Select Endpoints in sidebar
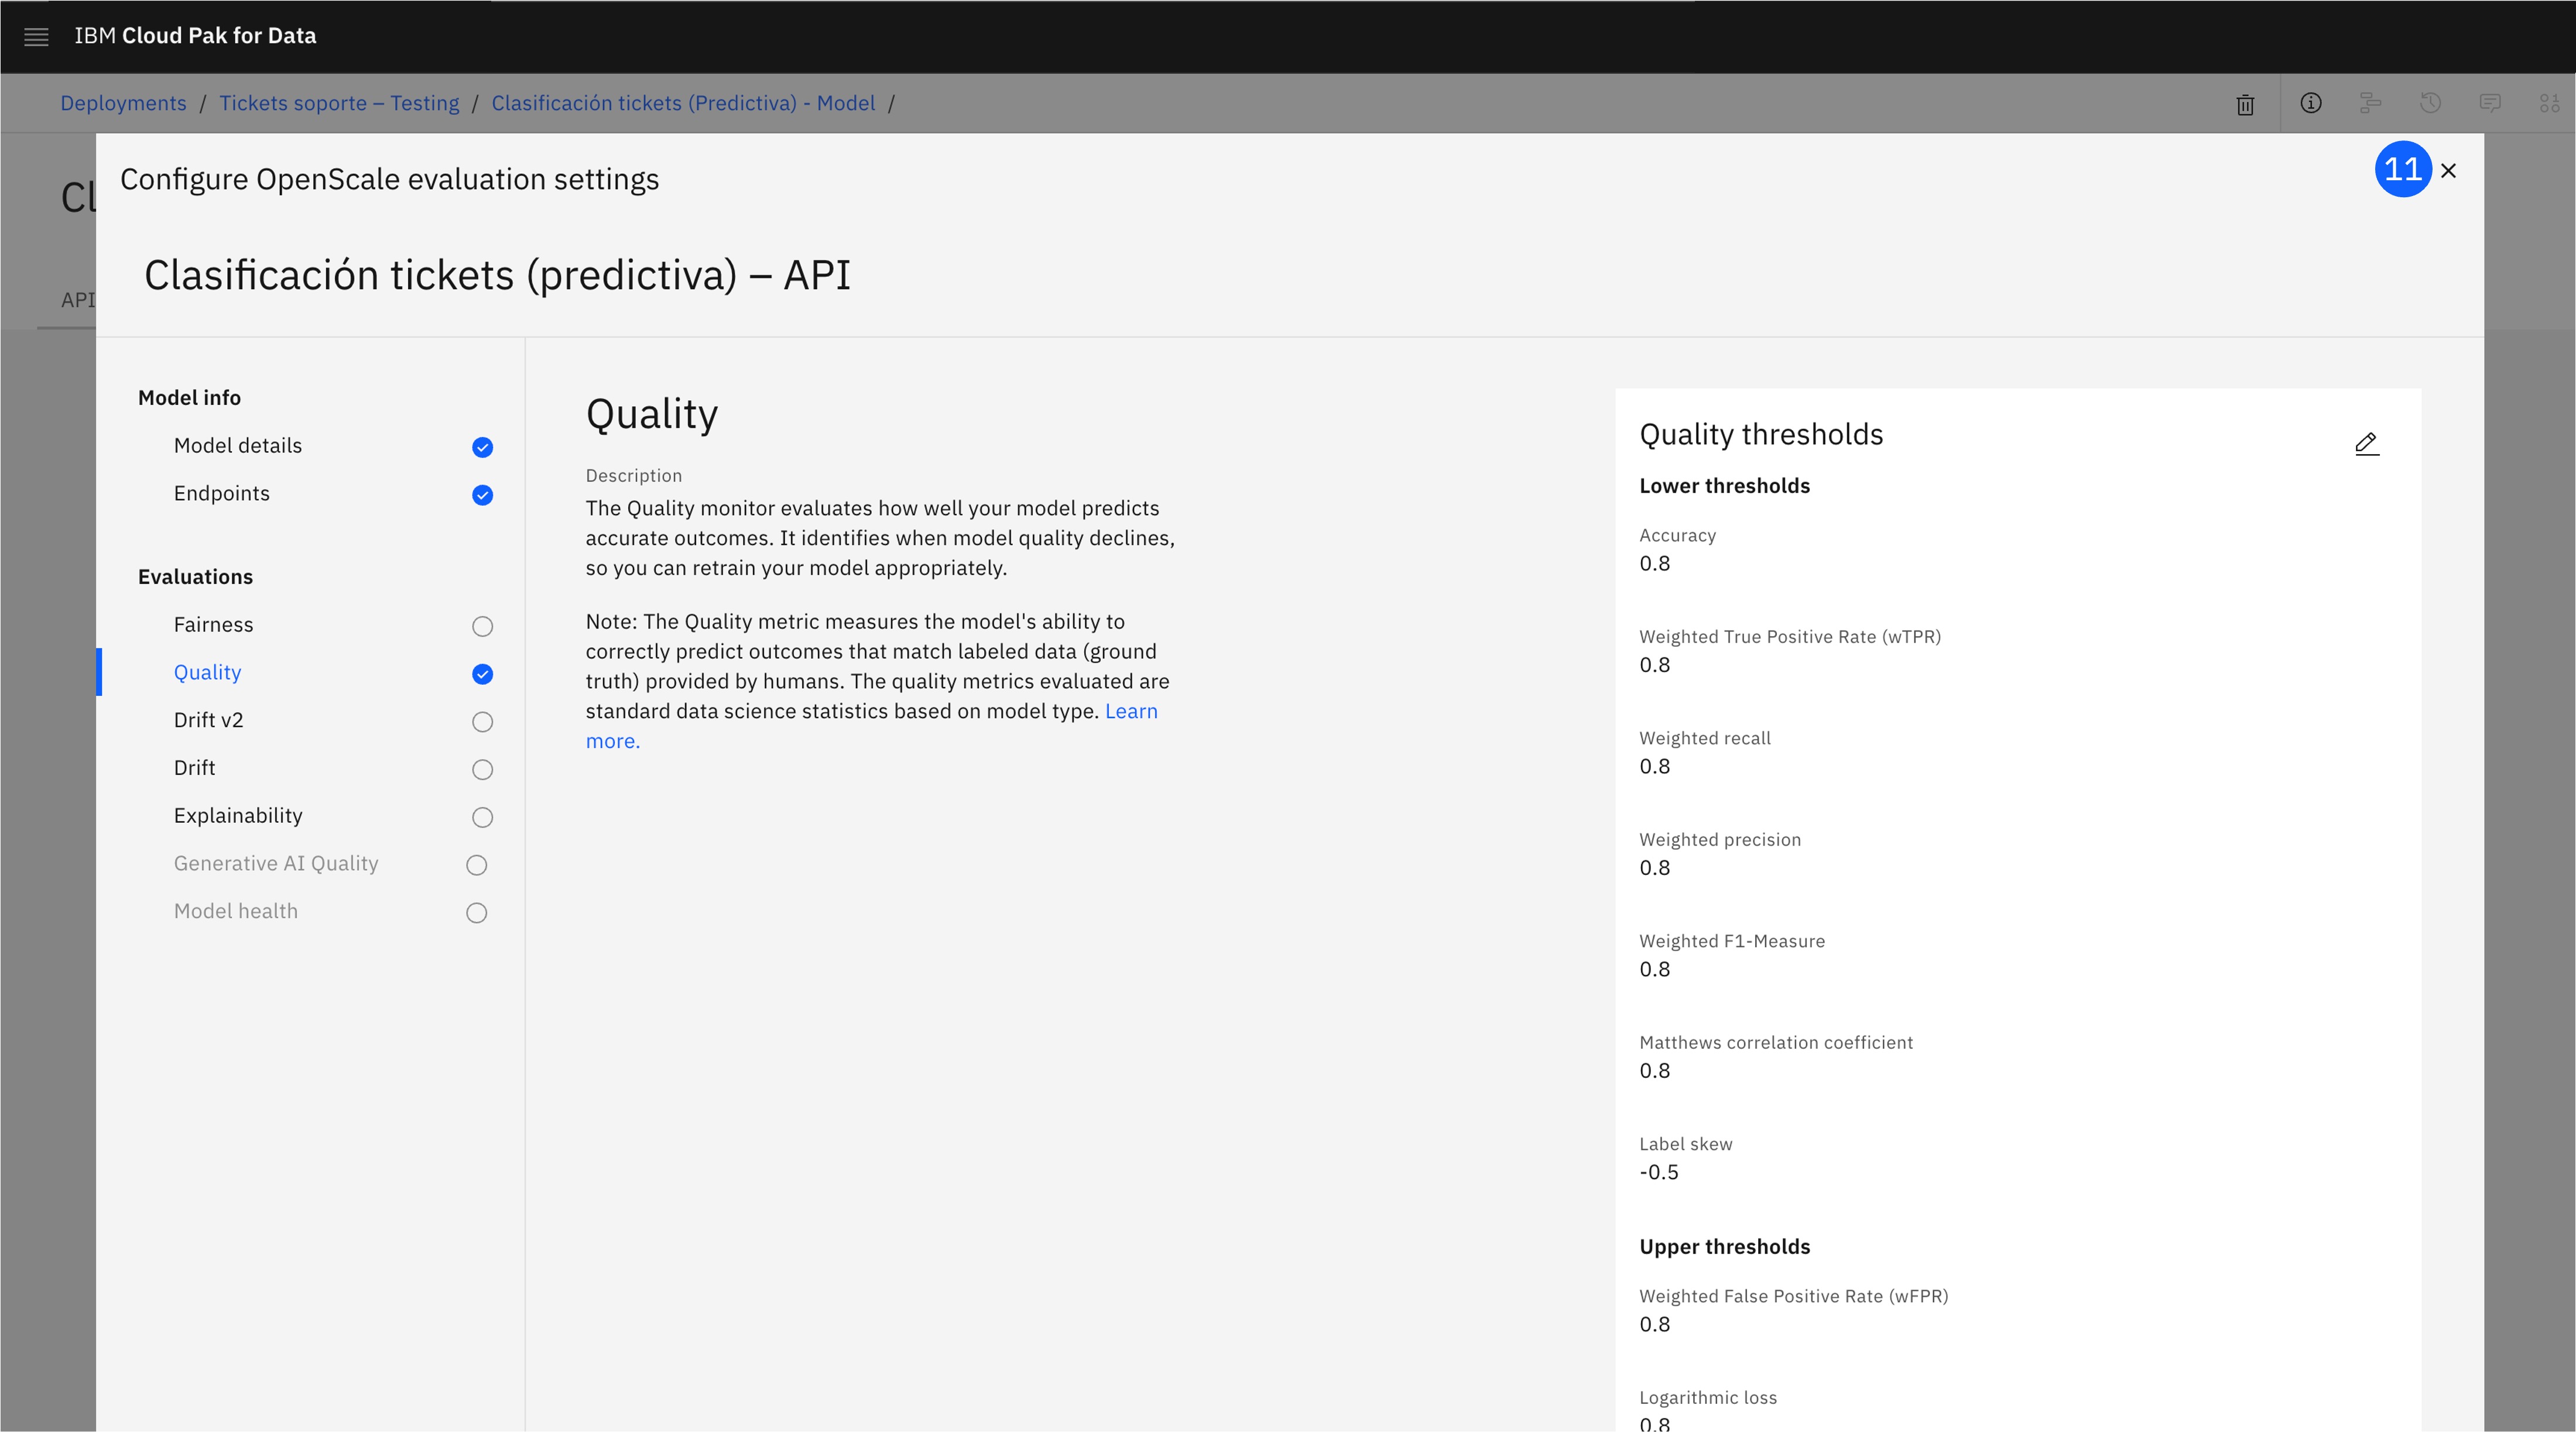The width and height of the screenshot is (2576, 1432). [x=221, y=494]
